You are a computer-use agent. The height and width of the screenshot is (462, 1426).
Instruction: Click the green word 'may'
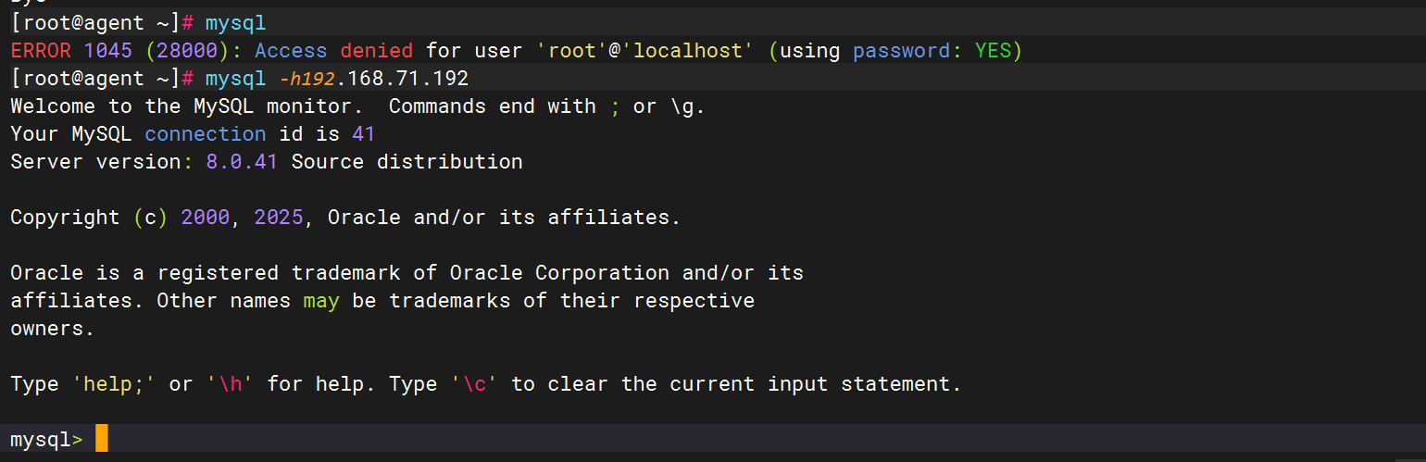321,301
